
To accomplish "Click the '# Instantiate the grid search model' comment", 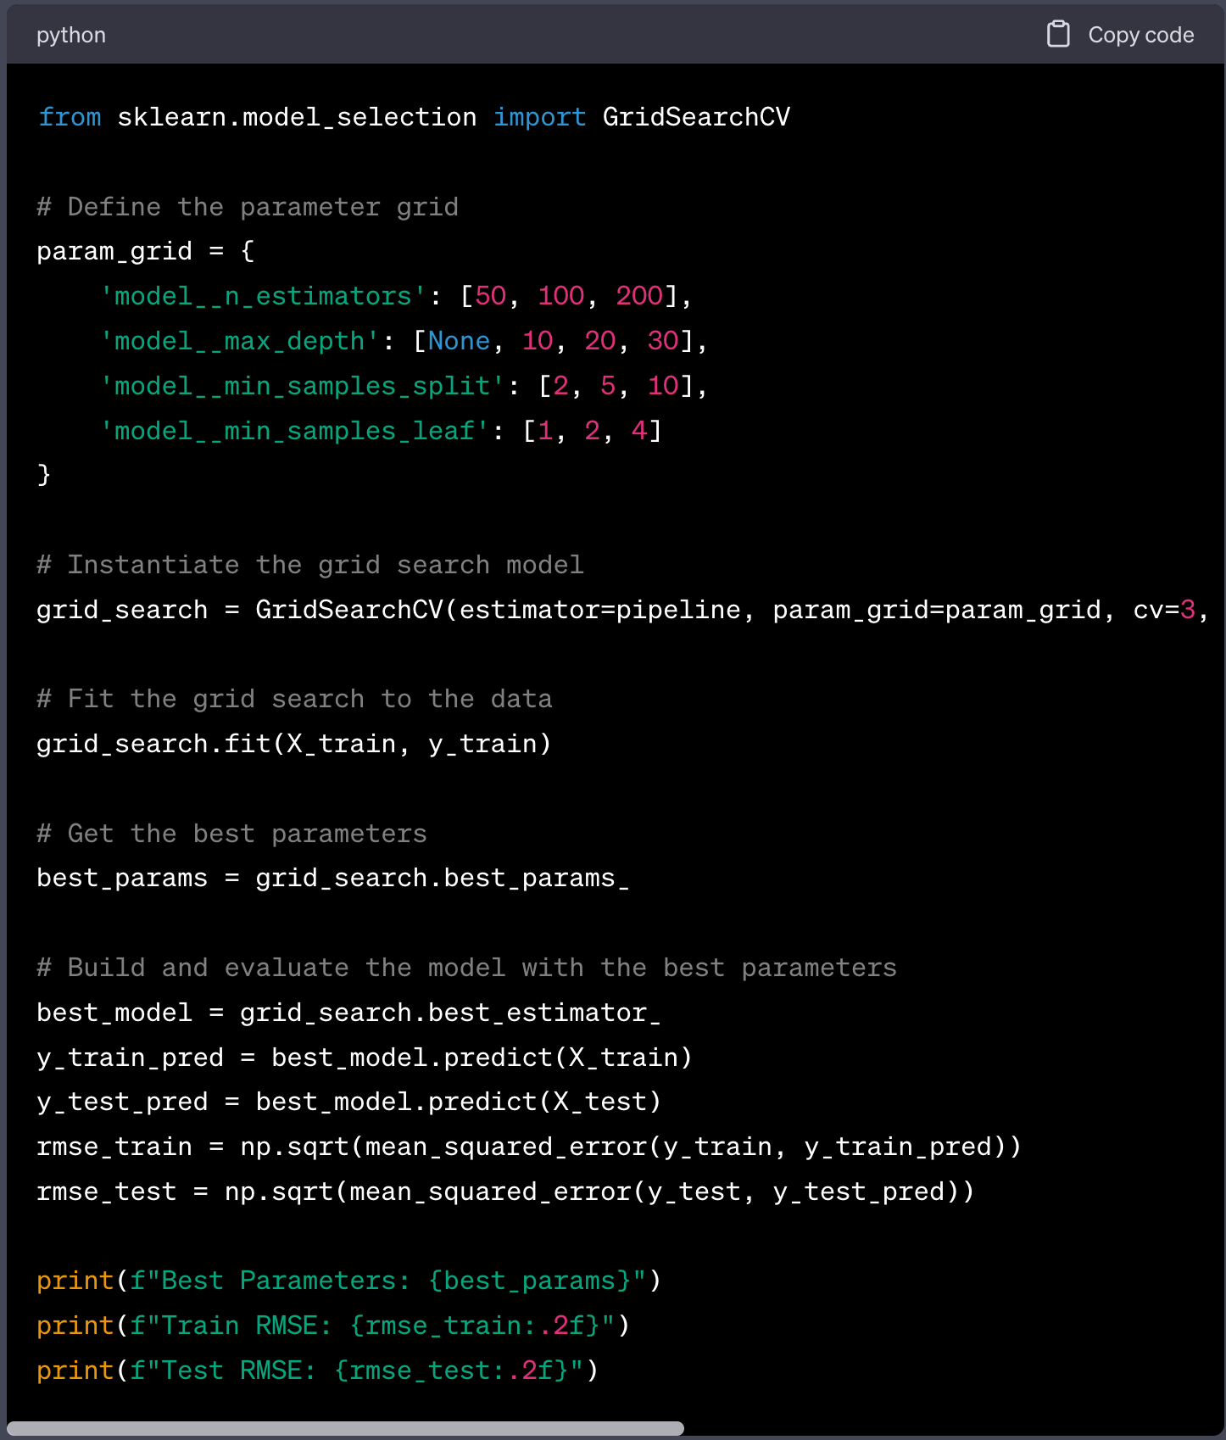I will coord(310,565).
